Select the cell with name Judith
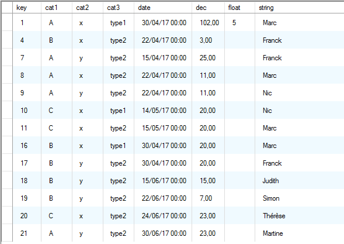The width and height of the screenshot is (344, 244). point(300,180)
